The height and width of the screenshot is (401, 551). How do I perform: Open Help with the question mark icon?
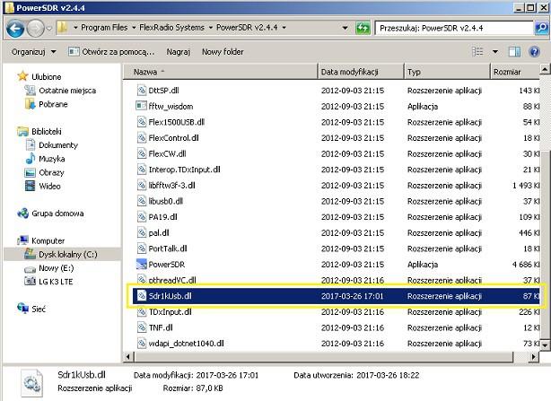tap(534, 52)
